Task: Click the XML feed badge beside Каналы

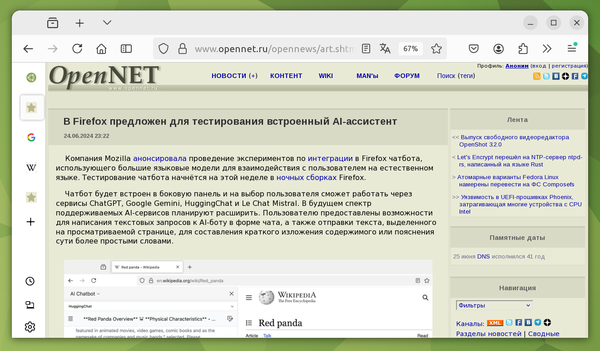Action: pos(495,323)
